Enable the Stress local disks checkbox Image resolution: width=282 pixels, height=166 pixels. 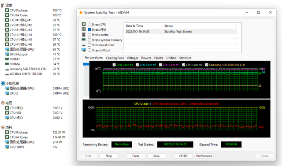89,45
